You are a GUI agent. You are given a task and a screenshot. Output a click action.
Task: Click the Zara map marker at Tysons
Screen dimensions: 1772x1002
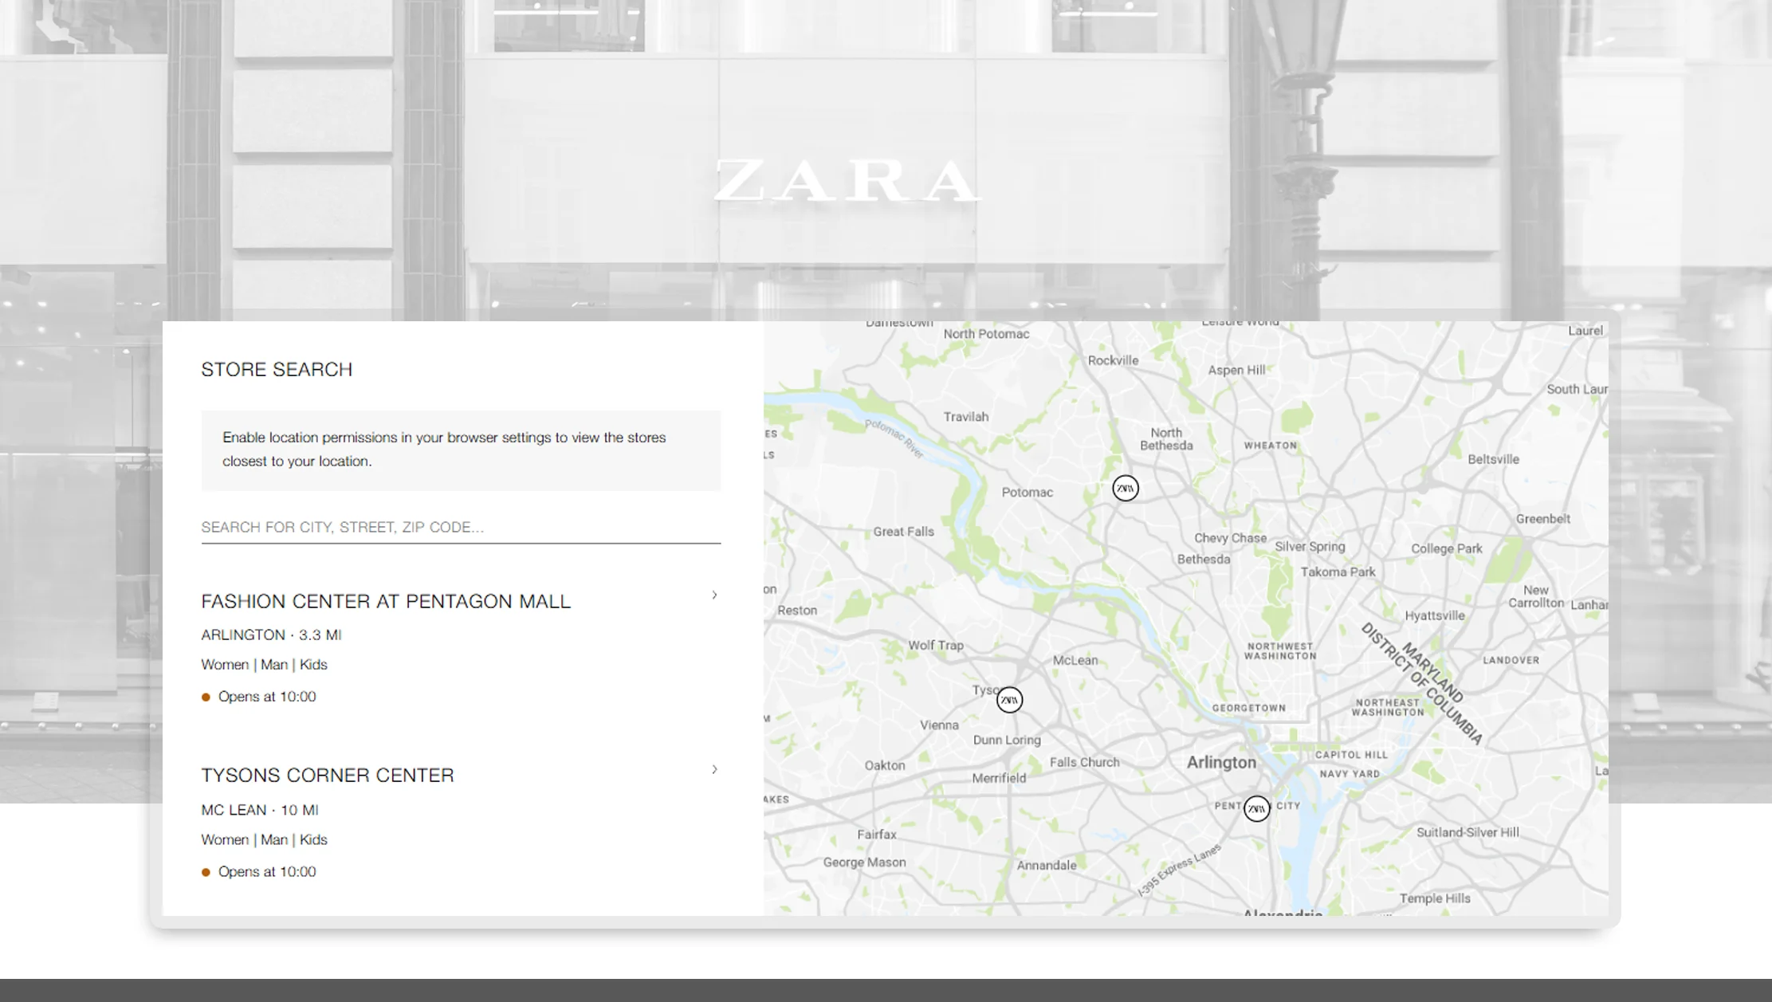(1009, 700)
